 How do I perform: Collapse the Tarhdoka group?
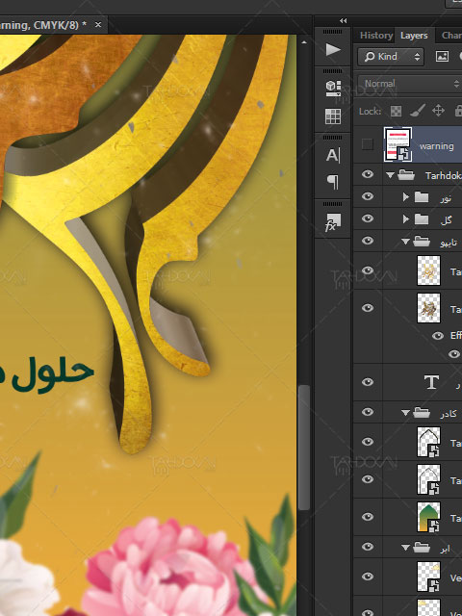pos(390,175)
